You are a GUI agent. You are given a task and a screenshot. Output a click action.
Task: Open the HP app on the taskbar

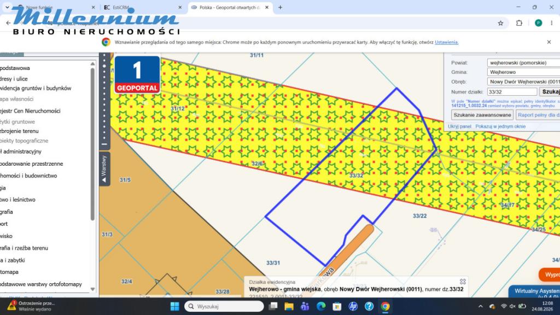click(x=353, y=306)
